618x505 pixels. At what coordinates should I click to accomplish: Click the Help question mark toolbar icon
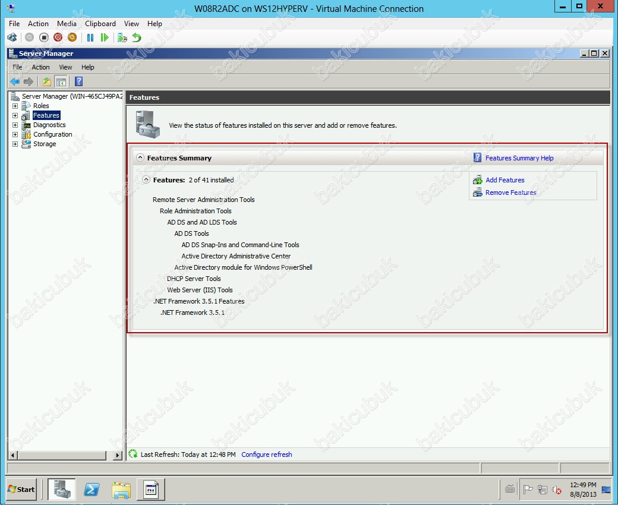[x=79, y=81]
